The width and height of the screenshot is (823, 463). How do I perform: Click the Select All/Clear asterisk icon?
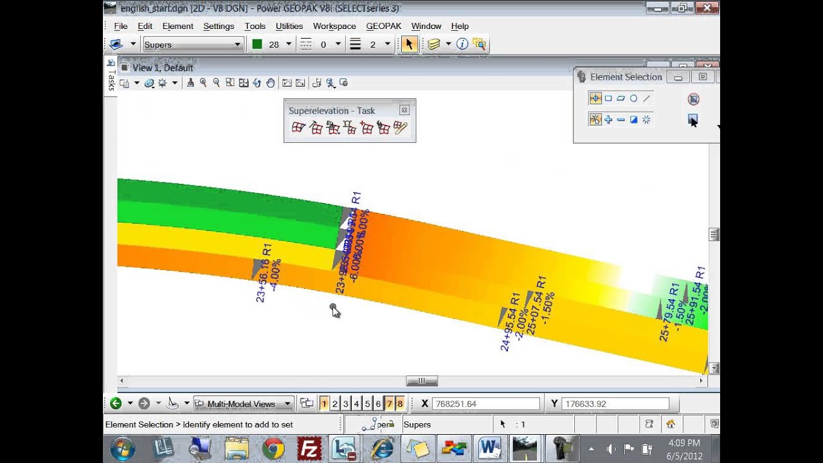647,120
